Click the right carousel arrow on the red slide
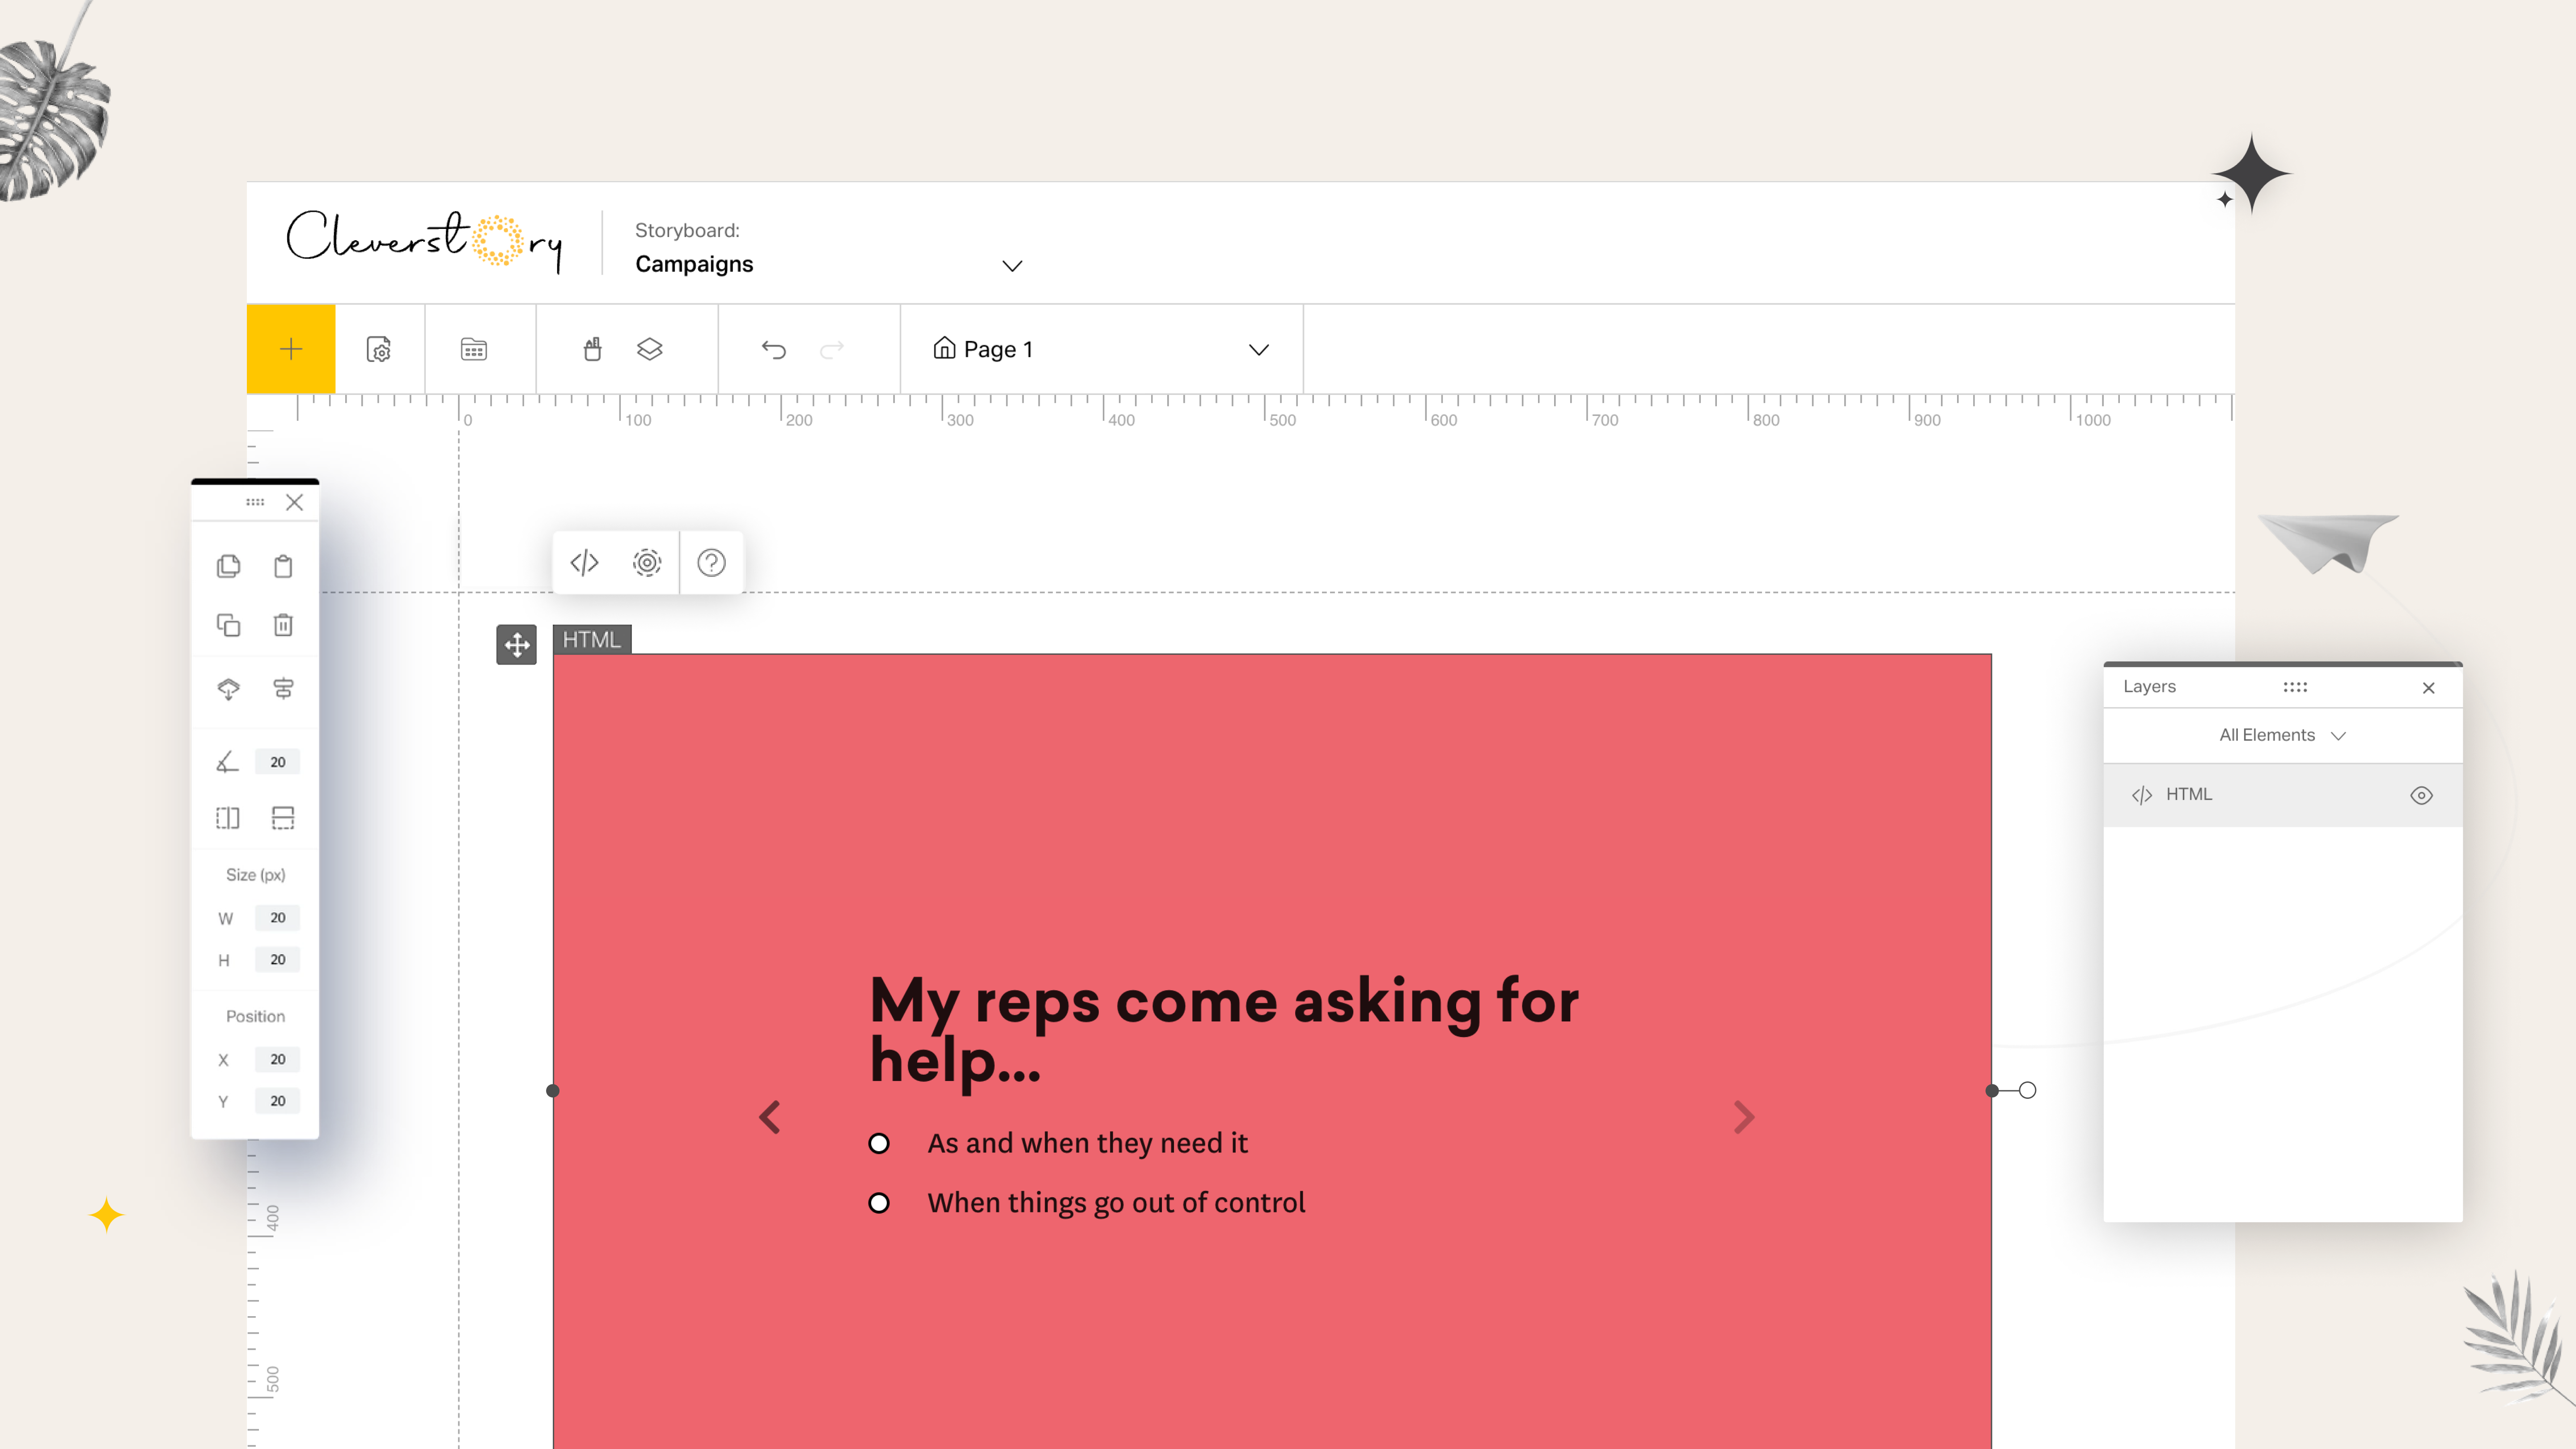The width and height of the screenshot is (2576, 1449). tap(1744, 1117)
